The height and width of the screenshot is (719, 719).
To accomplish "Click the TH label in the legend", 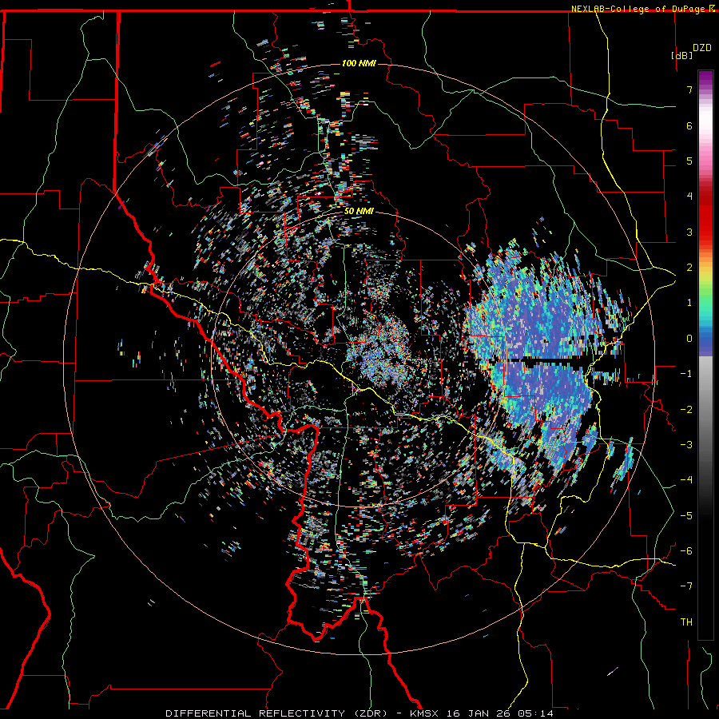I will tap(686, 622).
